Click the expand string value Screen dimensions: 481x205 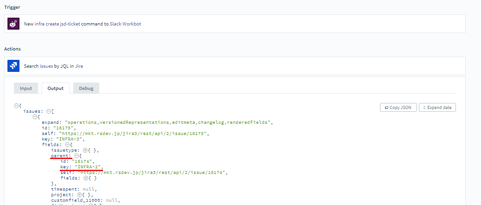click(x=169, y=122)
